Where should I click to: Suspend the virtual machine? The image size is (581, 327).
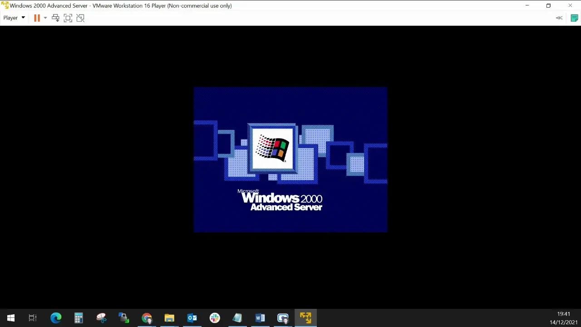point(37,18)
